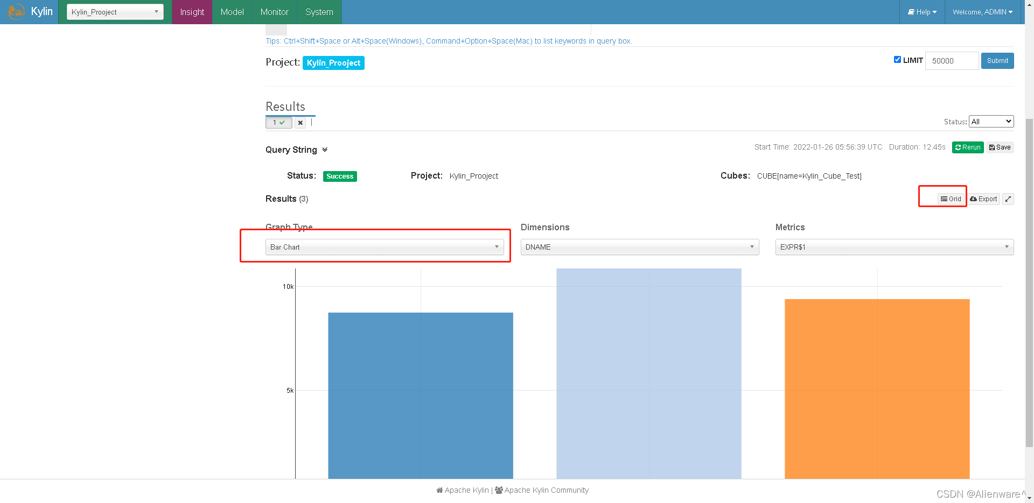Viewport: 1034px width, 503px height.
Task: Select result tab 1 with checkmark
Action: pos(278,123)
